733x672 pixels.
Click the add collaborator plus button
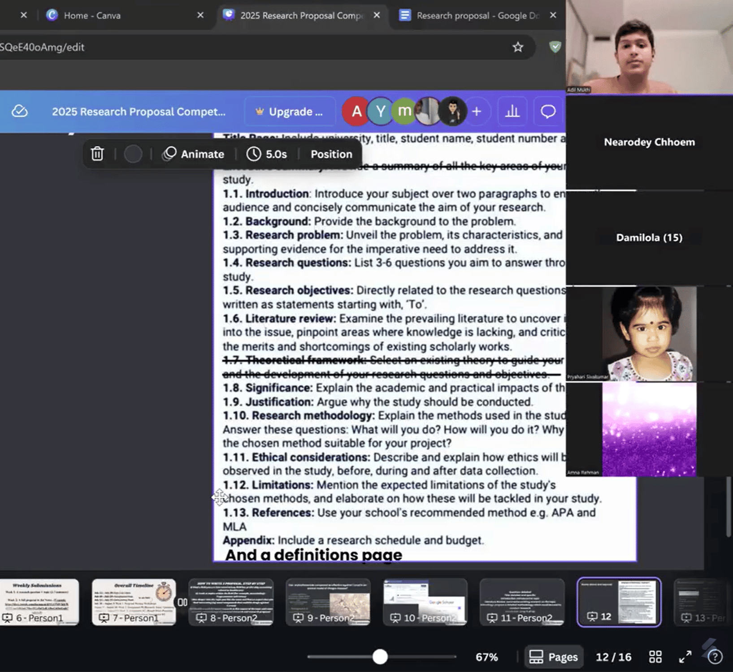[x=477, y=111]
